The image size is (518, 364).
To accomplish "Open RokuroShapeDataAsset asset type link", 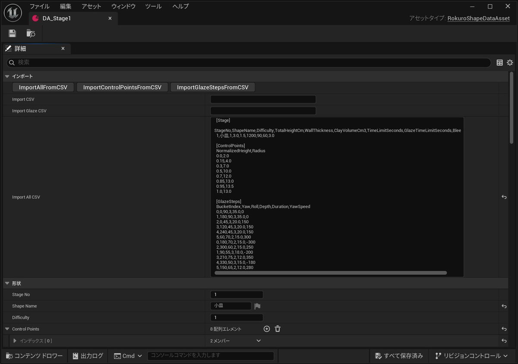I will tap(479, 19).
